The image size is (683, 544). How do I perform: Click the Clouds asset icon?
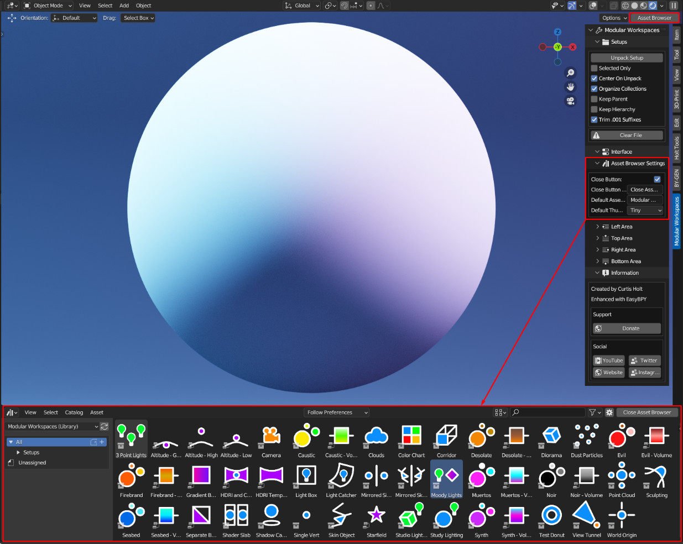pos(376,440)
